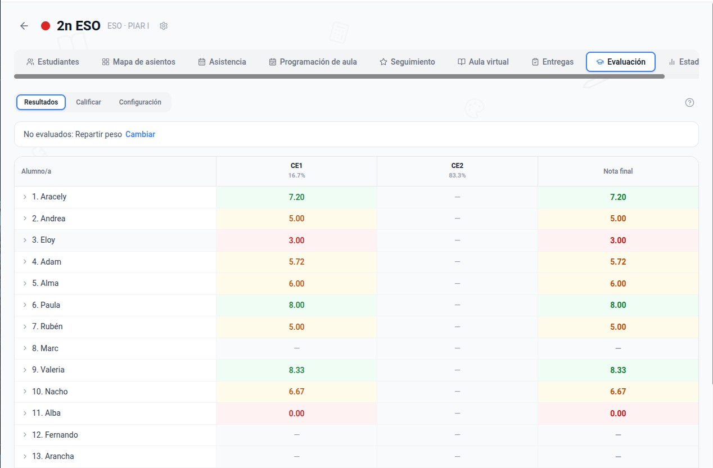Screen dimensions: 713x468
Task: Click Adam's CE1 grade 5.72
Action: (x=296, y=262)
